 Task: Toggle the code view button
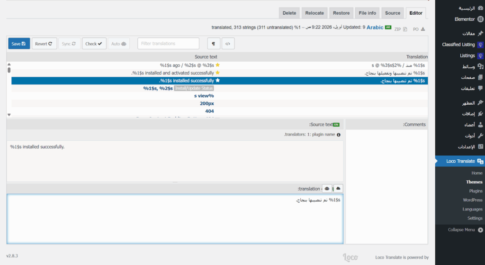point(228,44)
